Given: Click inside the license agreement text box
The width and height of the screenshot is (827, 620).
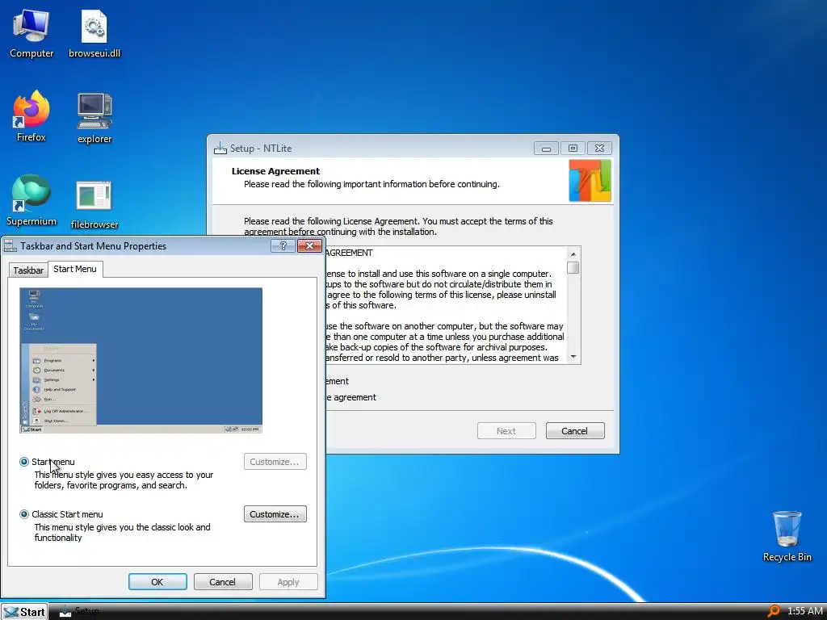Looking at the screenshot, I should click(x=446, y=304).
